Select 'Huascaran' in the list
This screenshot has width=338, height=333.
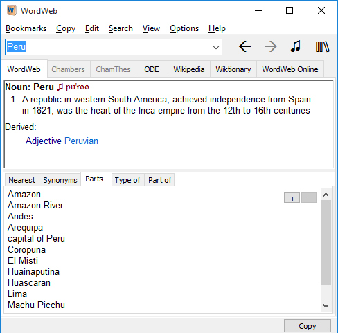coord(29,282)
